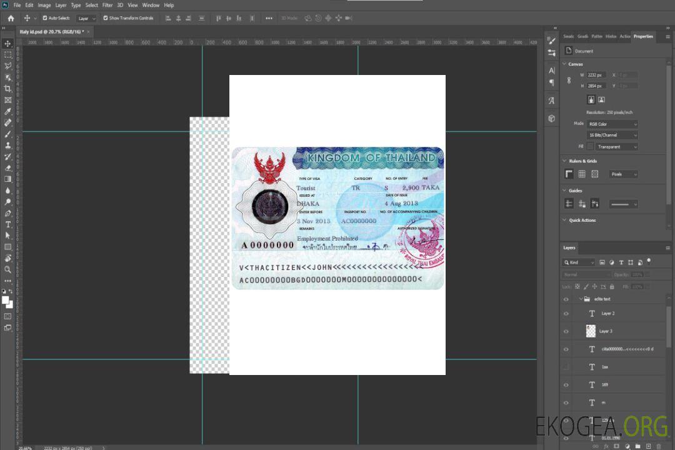The height and width of the screenshot is (450, 675).
Task: Open the Edit Toolbar three-dots button
Action: click(7, 281)
